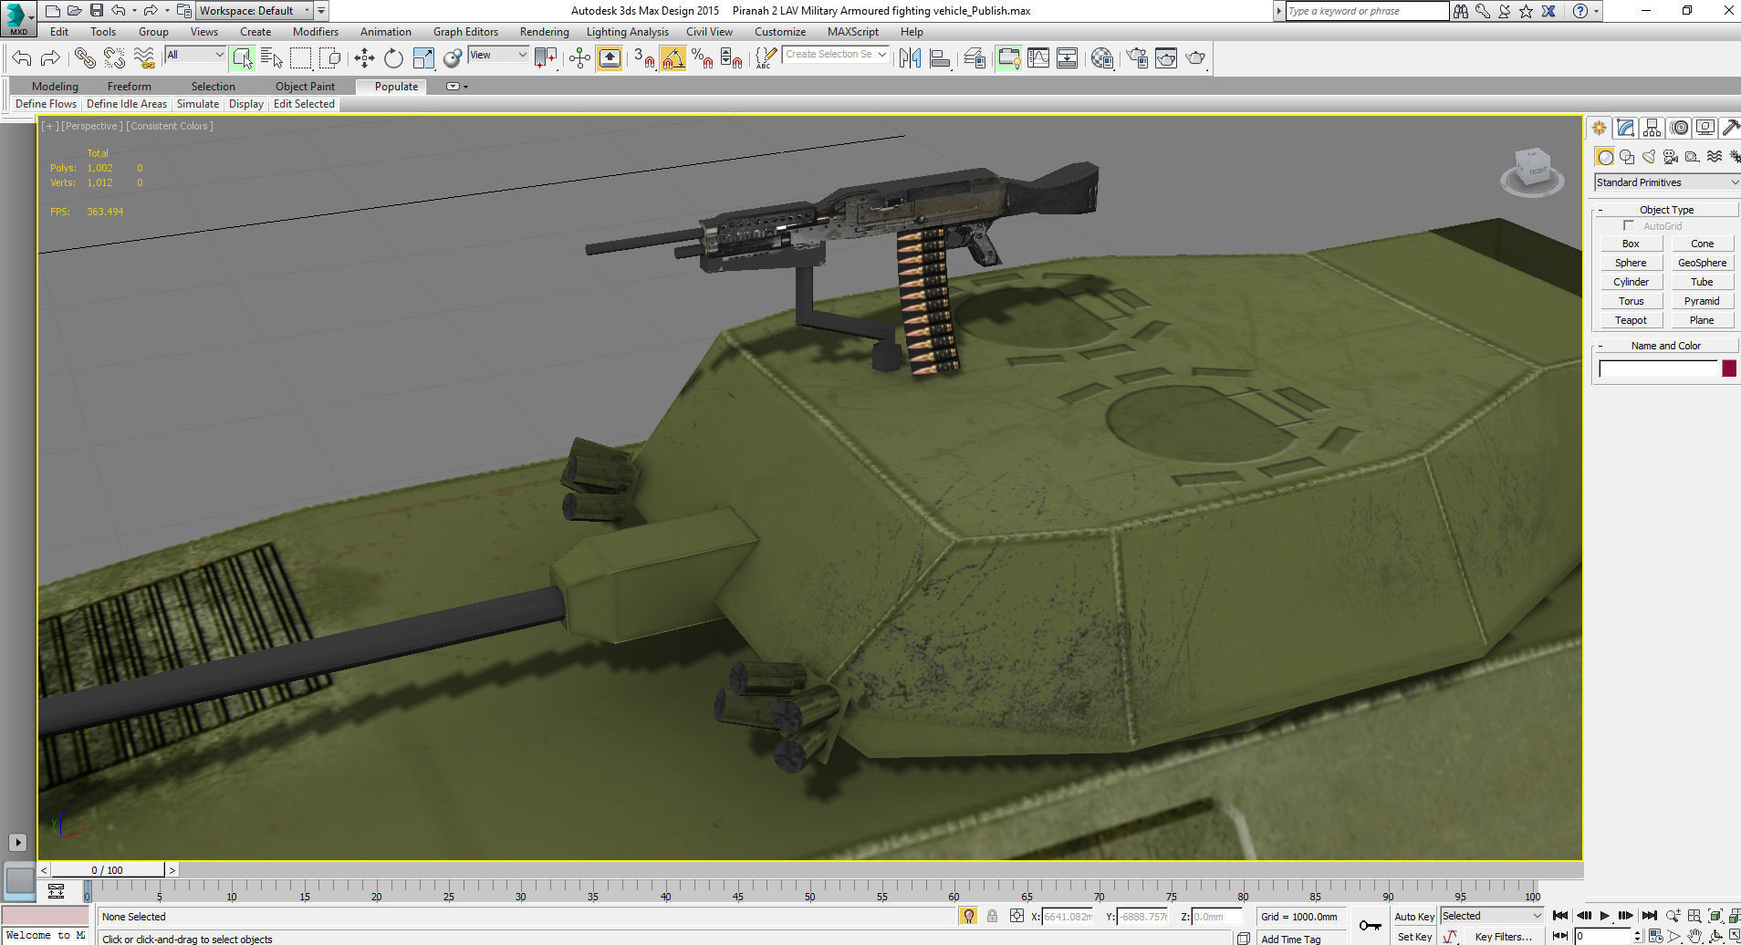Pick the Rectangular Selection Region tool

(x=300, y=58)
